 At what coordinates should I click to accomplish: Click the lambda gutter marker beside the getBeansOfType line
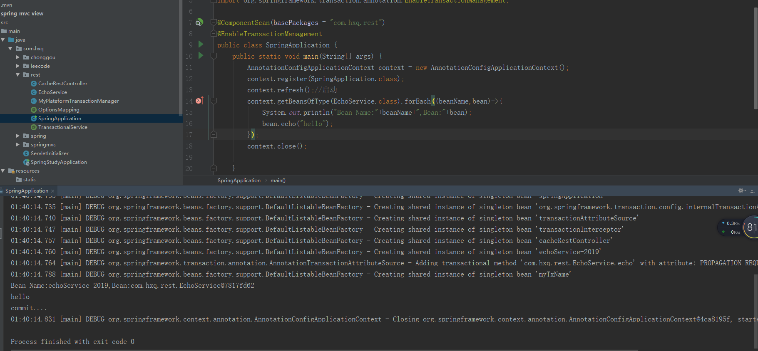point(199,101)
